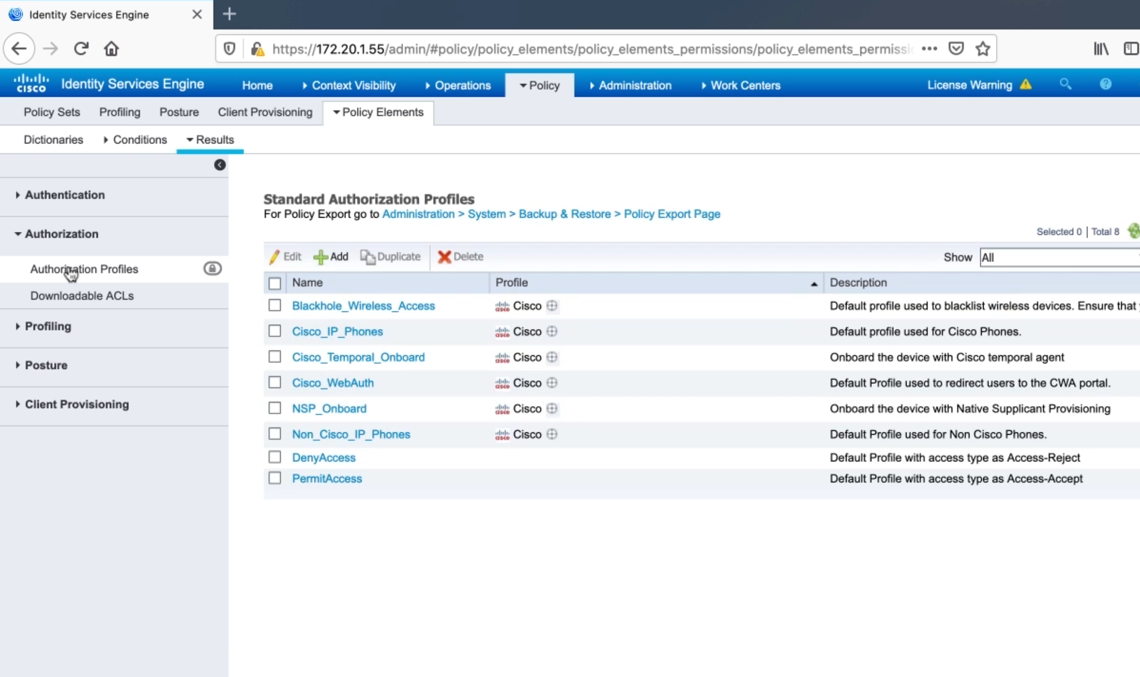Expand the Authentication section
The image size is (1140, 677).
(x=60, y=195)
